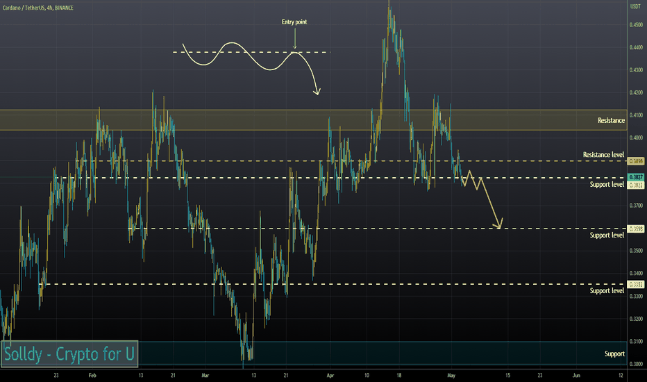Click the 'Mar' label on the time axis
647x382 pixels.
point(205,375)
